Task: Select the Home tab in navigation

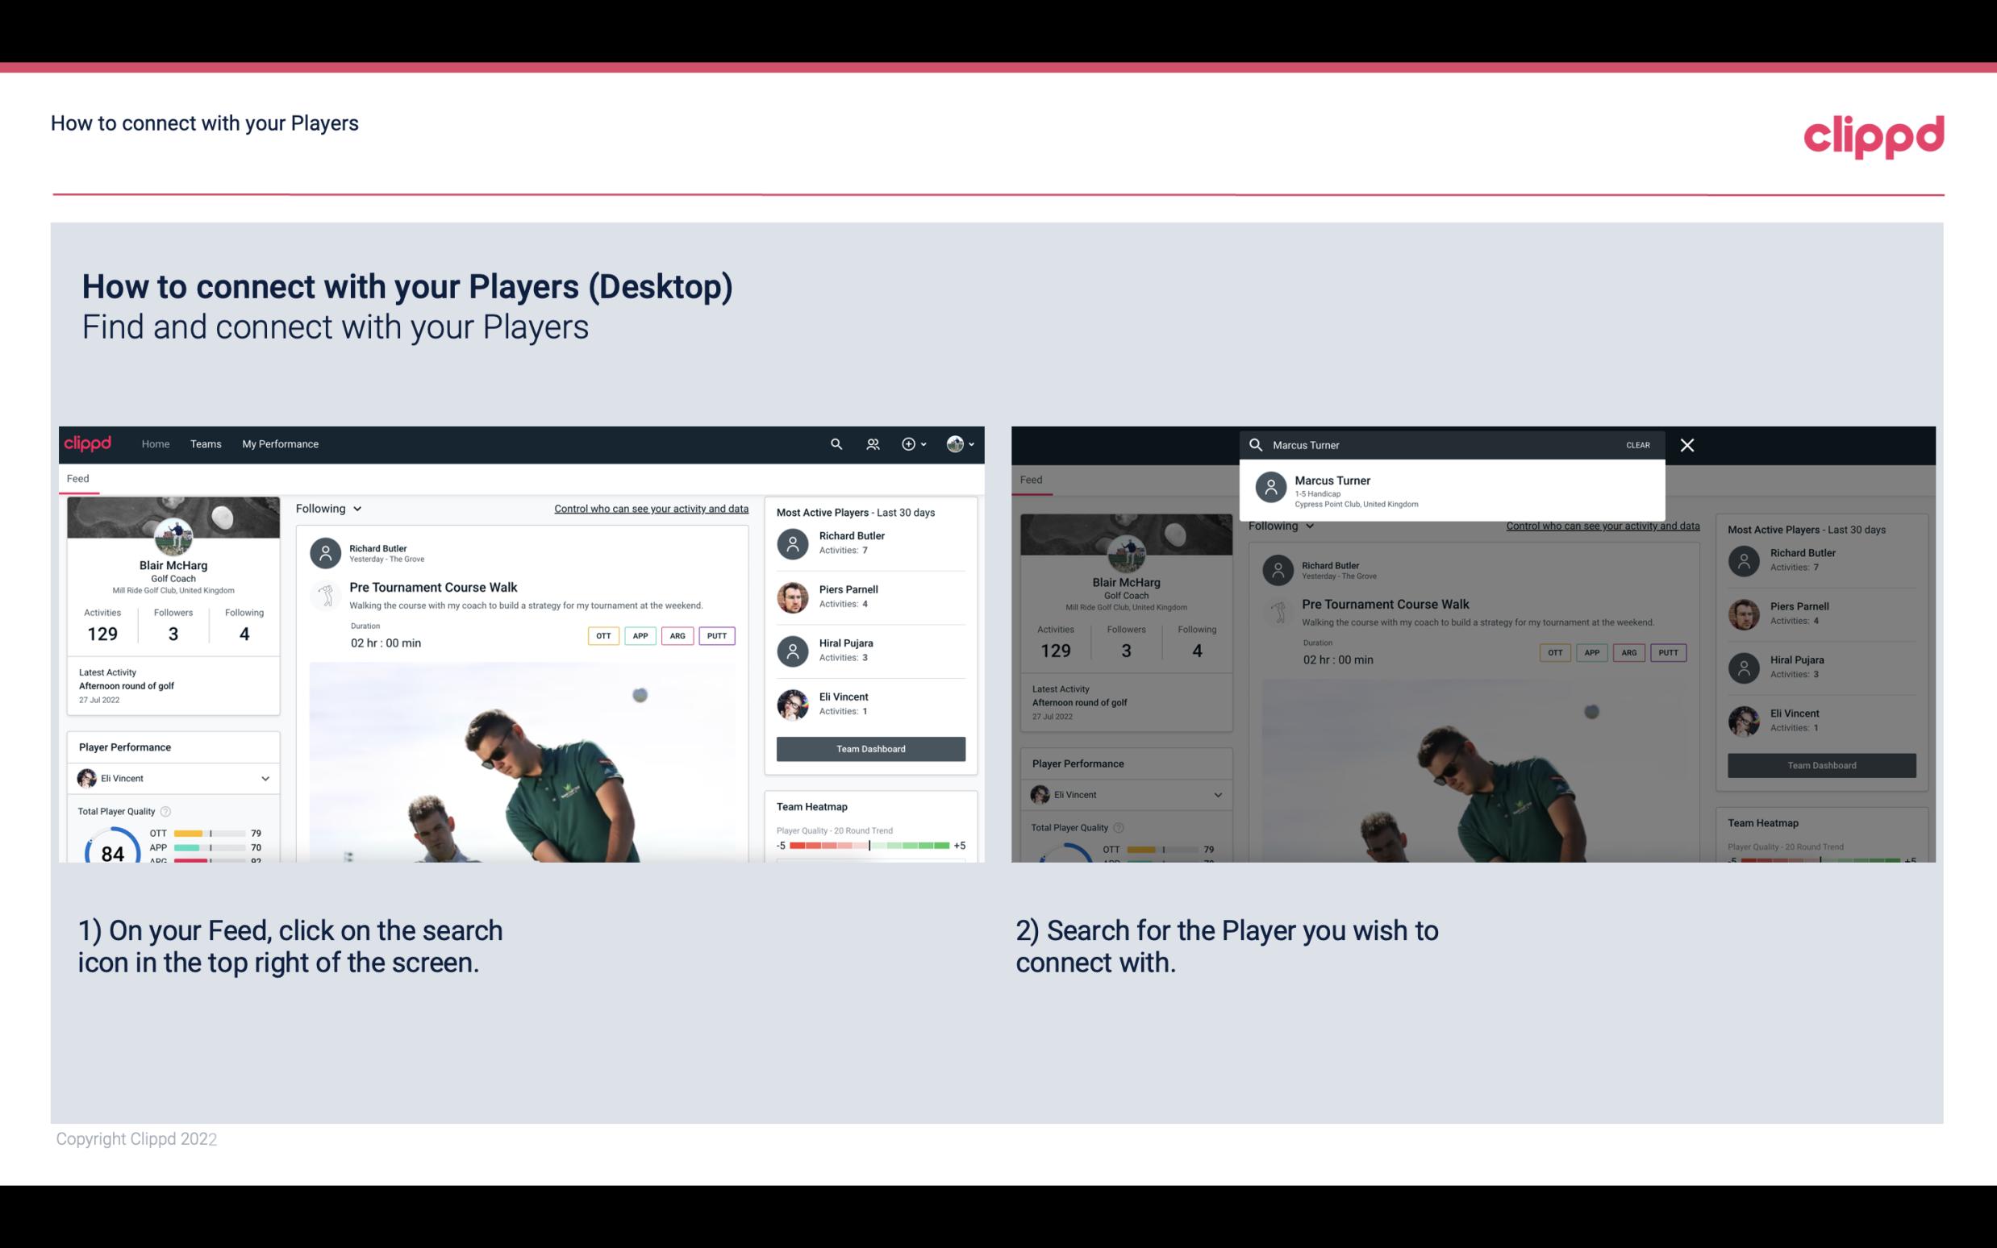Action: coord(154,443)
